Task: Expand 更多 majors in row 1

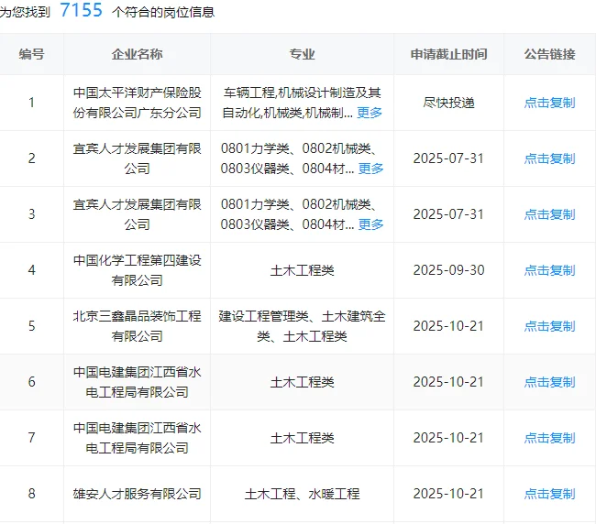Action: (370, 113)
